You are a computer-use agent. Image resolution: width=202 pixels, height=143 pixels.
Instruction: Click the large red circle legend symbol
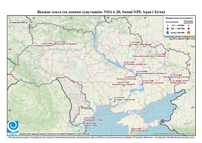coord(189,29)
